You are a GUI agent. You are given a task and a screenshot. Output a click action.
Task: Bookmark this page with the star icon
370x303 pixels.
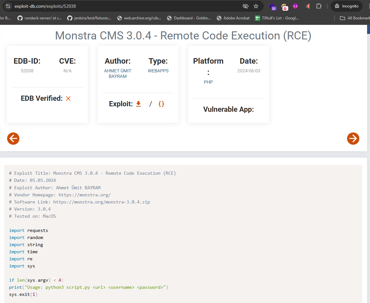pos(256,6)
